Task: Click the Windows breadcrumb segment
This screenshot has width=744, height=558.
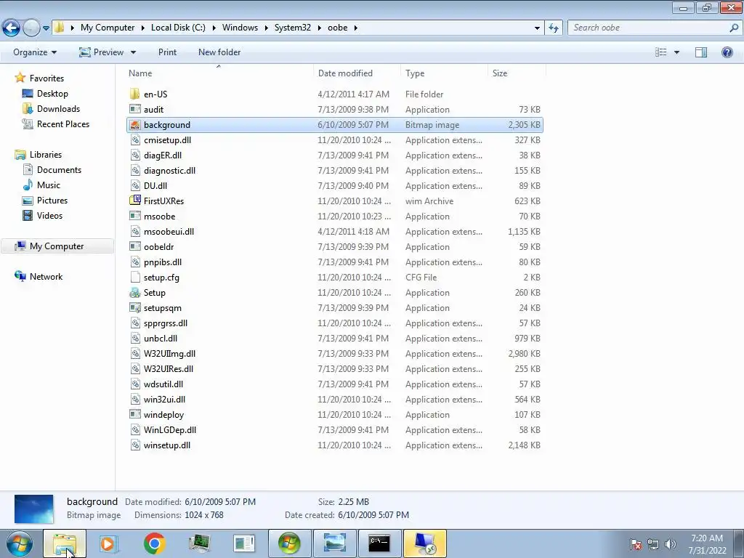Action: 240,28
